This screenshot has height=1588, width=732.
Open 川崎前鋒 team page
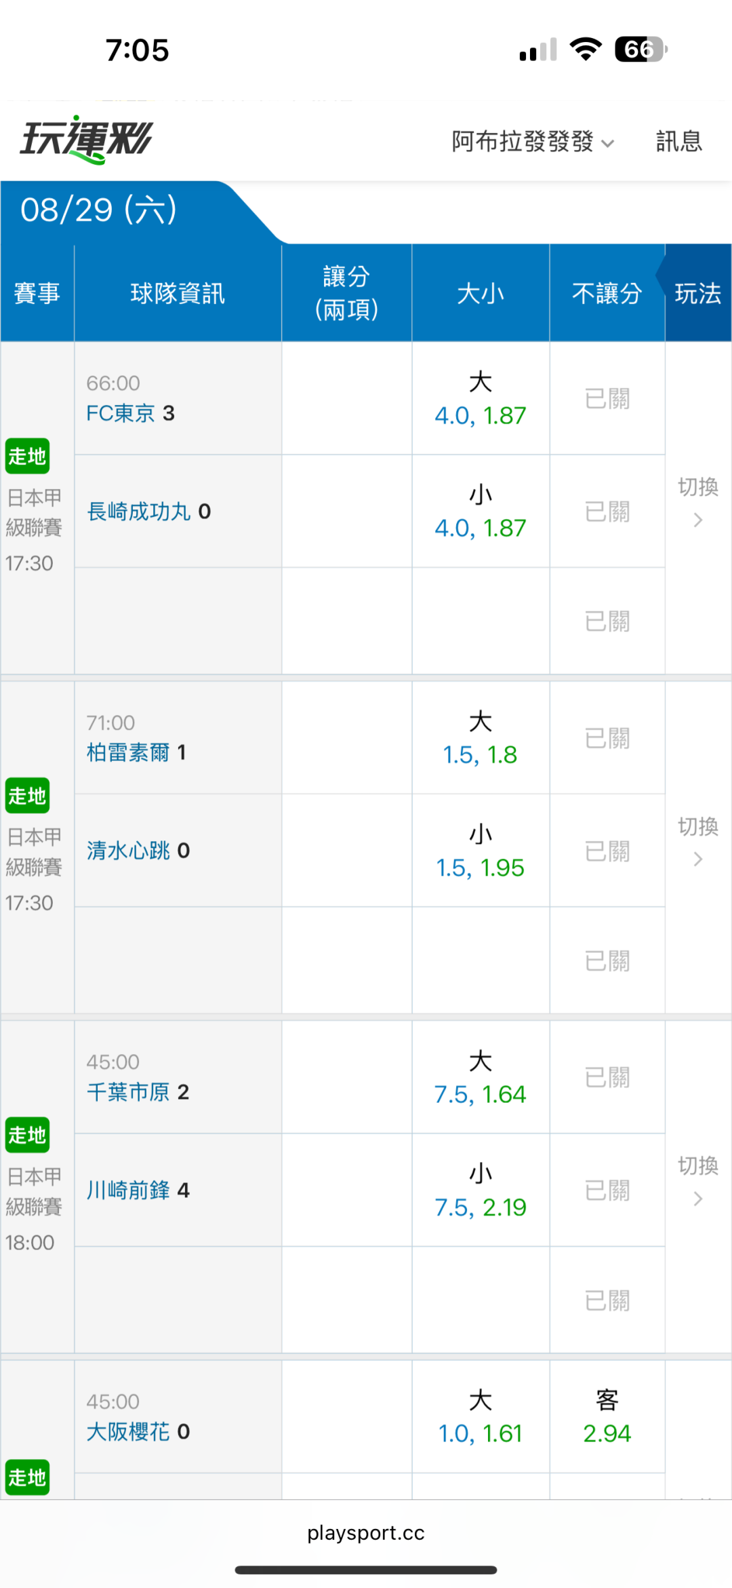tap(129, 1190)
